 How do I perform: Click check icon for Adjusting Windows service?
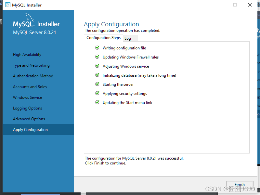tap(97, 66)
